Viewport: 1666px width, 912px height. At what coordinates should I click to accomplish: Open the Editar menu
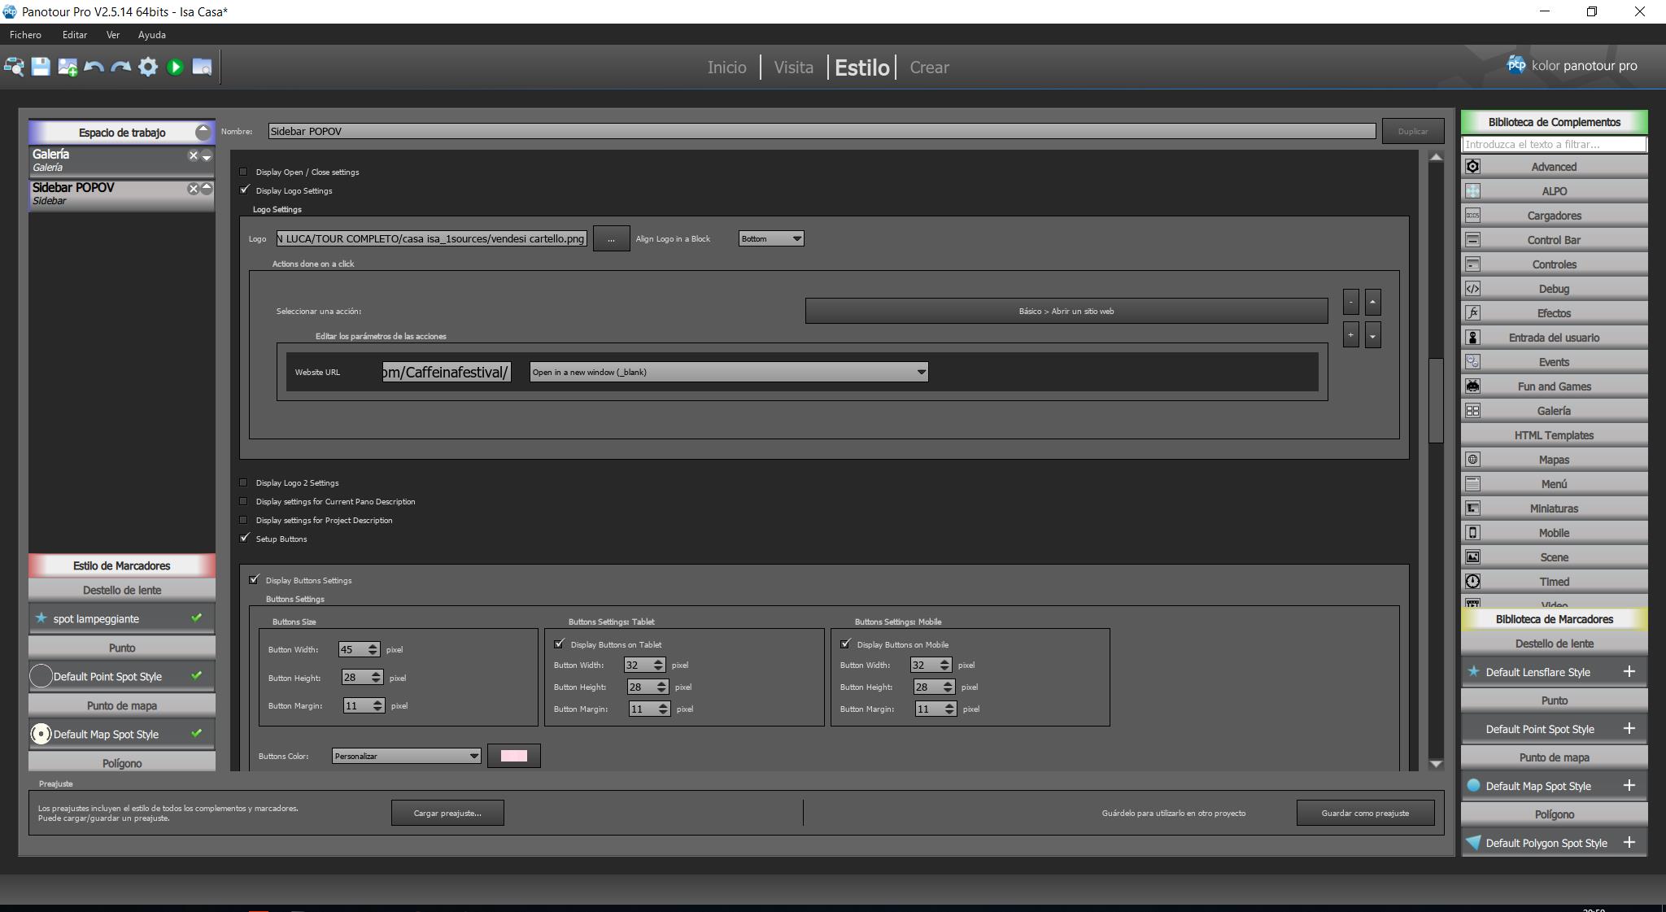[74, 35]
